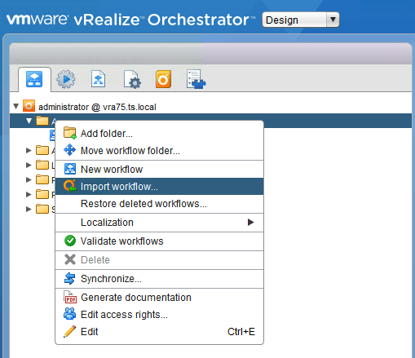Screen dimensions: 415x358
Task: Click the green Validate checkmark icon
Action: [x=70, y=241]
